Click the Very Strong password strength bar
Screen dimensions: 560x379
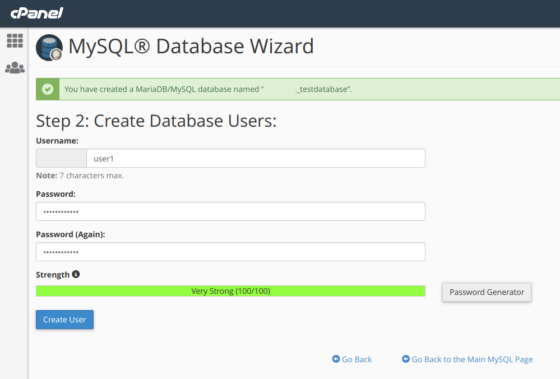point(230,291)
